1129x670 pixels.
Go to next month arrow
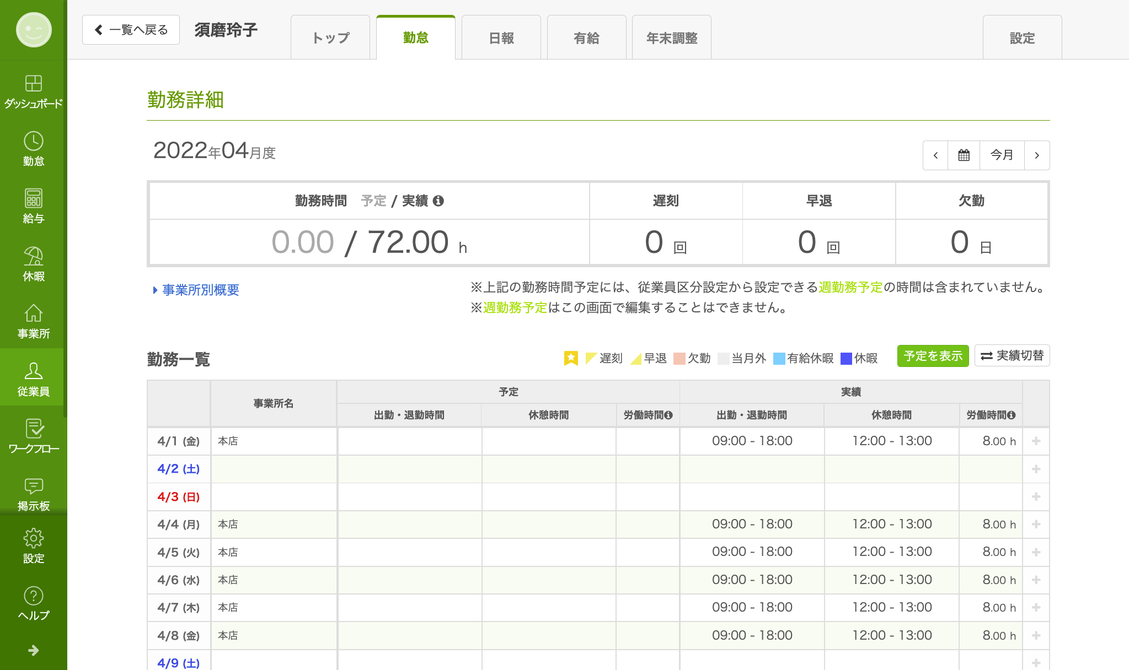(1037, 155)
